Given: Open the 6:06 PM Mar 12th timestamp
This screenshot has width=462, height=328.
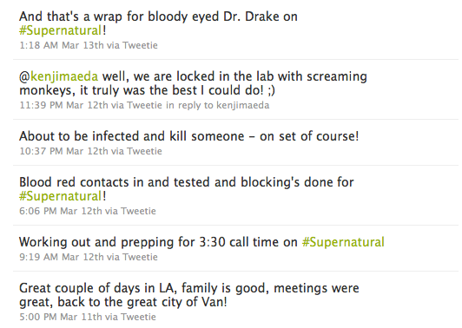Looking at the screenshot, I should tap(61, 211).
